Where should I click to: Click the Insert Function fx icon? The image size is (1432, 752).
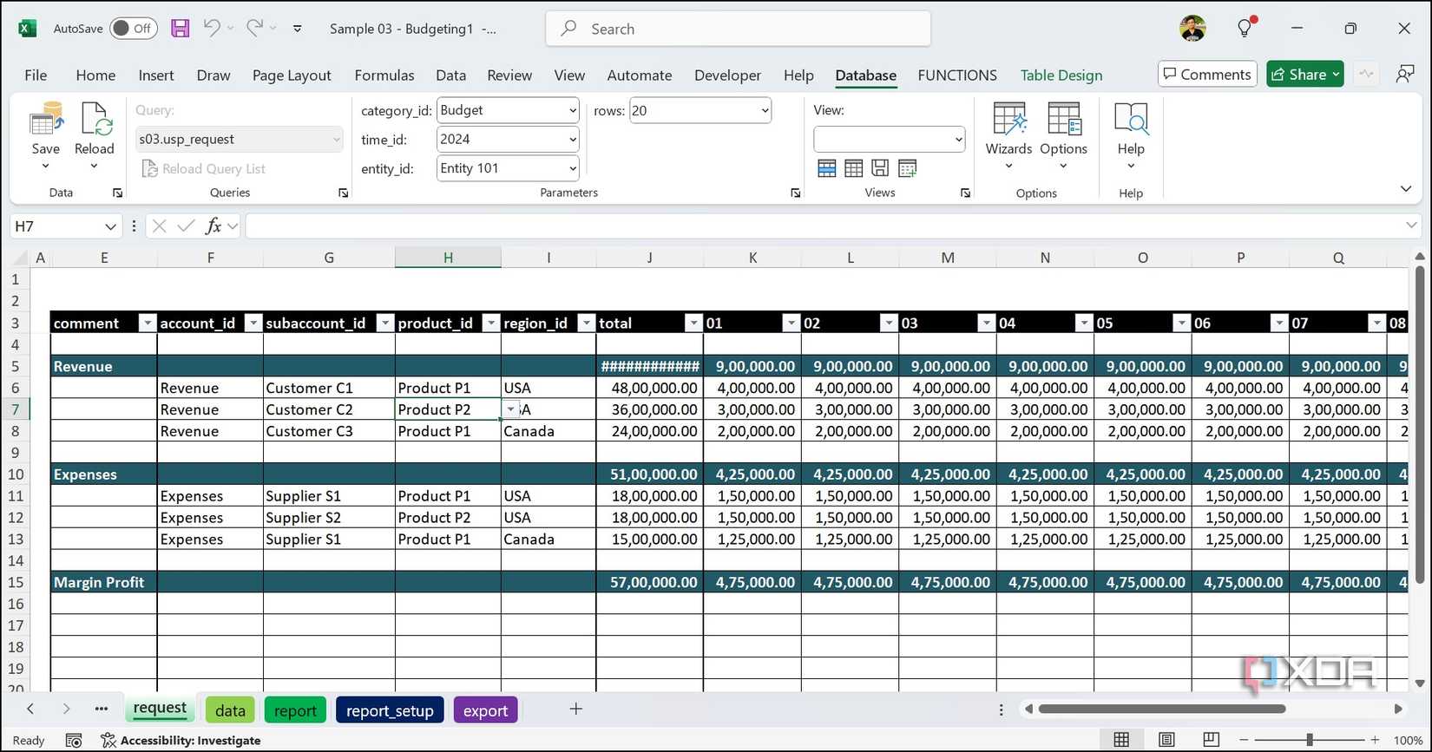213,226
